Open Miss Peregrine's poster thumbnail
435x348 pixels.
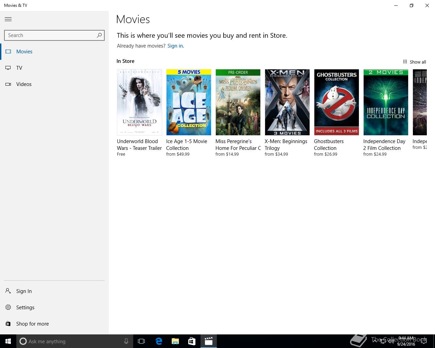238,102
